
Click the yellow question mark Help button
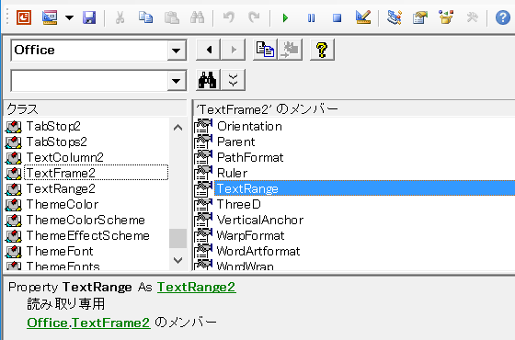(x=322, y=50)
